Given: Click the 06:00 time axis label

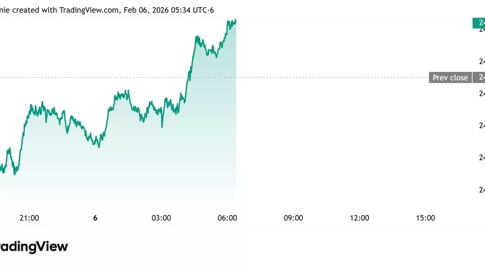Looking at the screenshot, I should pyautogui.click(x=227, y=218).
